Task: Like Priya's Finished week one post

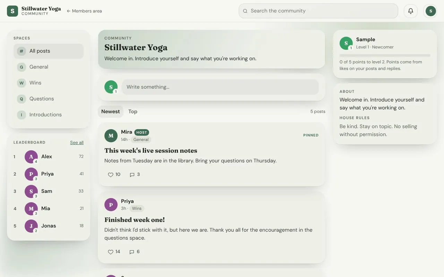Action: 114,252
